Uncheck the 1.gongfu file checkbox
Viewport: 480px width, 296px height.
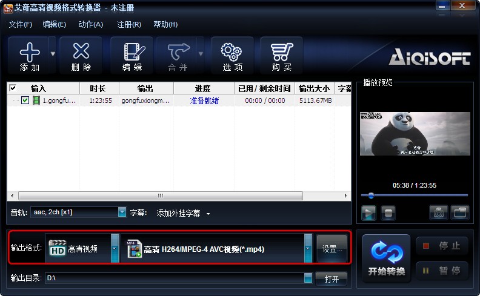[x=25, y=100]
